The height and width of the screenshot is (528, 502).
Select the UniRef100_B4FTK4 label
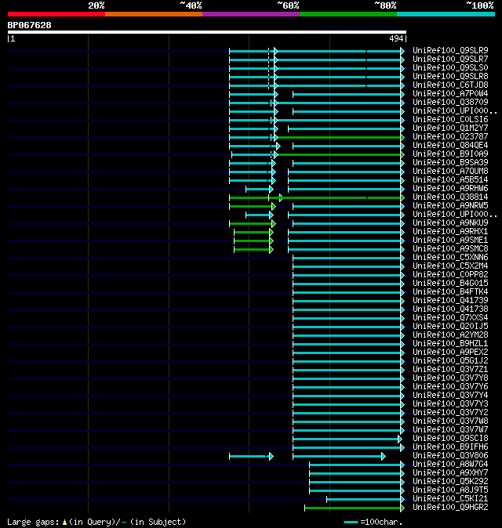pyautogui.click(x=450, y=292)
